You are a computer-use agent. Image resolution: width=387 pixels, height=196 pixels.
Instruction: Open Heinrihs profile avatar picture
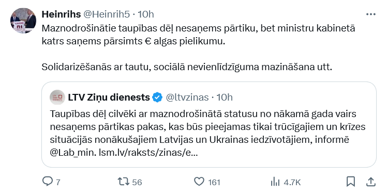pyautogui.click(x=23, y=21)
